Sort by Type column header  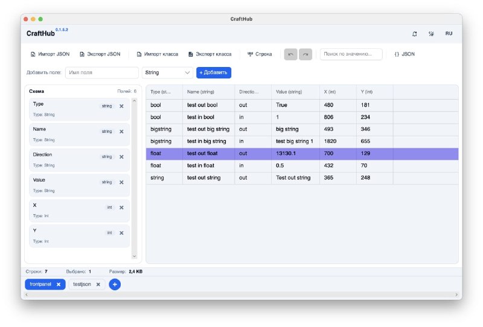coord(164,92)
